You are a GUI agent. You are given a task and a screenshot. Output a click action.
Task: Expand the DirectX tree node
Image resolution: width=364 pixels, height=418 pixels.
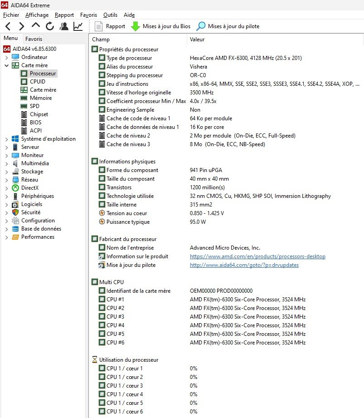tap(7, 188)
